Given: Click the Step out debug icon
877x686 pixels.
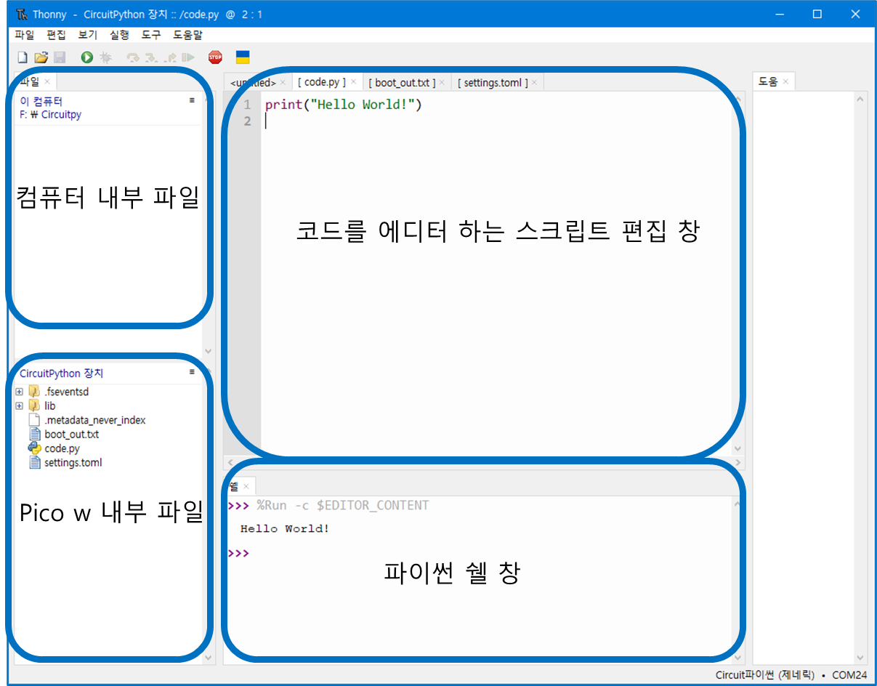Looking at the screenshot, I should [x=170, y=57].
